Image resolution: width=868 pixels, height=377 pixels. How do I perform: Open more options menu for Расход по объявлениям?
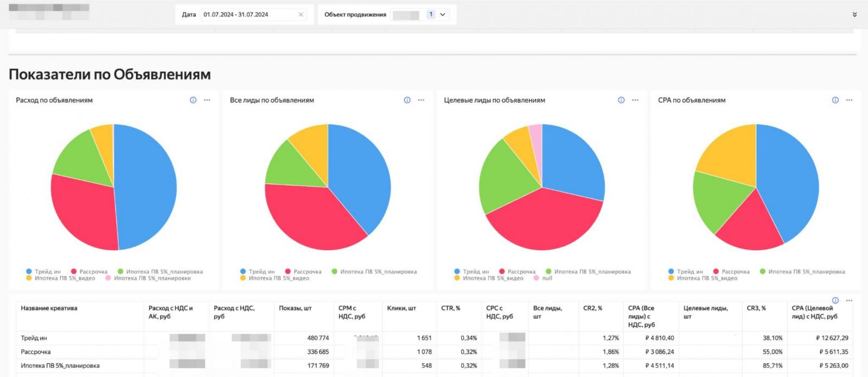point(207,100)
